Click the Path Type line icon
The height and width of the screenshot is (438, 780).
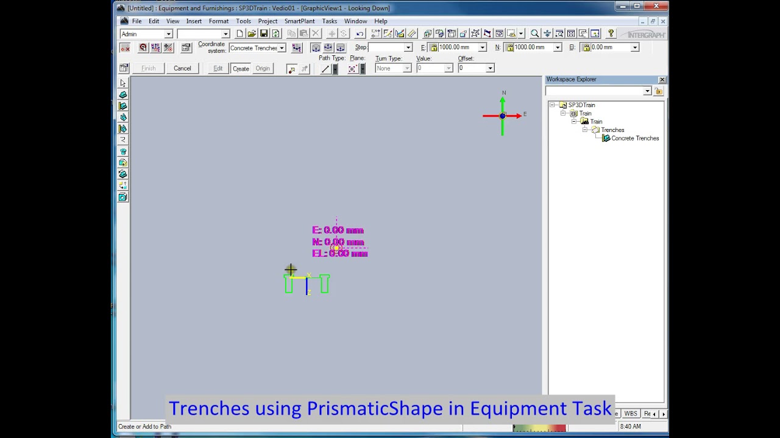tap(325, 69)
